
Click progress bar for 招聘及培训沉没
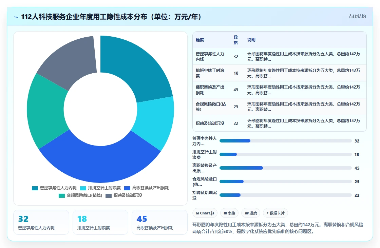[285, 195]
